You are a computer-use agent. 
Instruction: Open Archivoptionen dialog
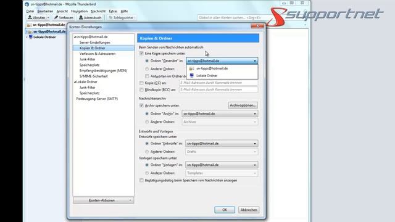pos(243,105)
